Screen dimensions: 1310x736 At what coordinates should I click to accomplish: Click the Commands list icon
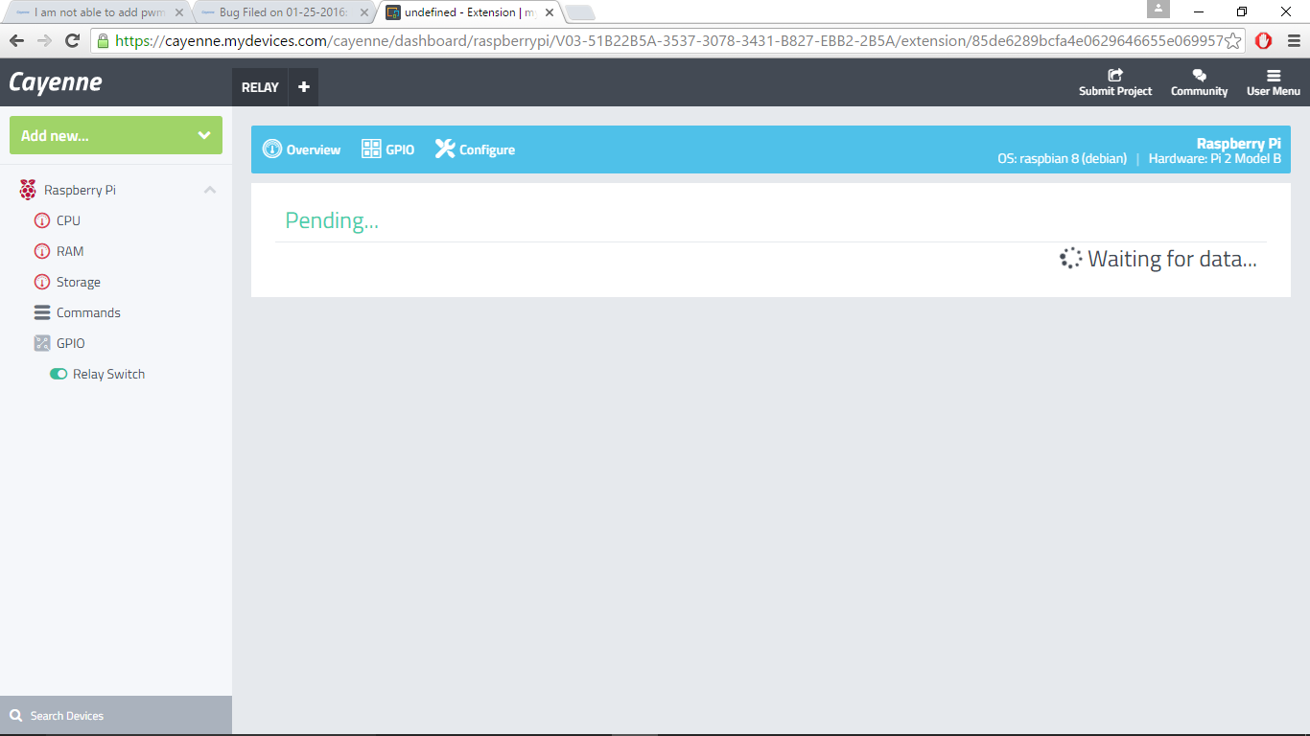tap(41, 312)
